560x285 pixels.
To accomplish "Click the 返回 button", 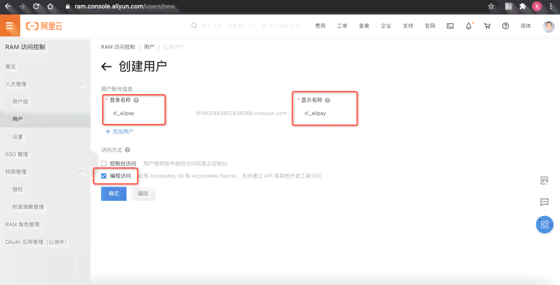I will pos(143,194).
